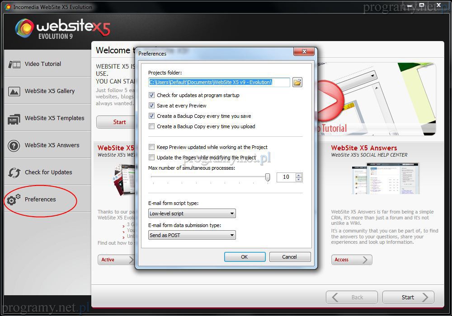Viewport: 452px width, 316px height.
Task: Browse for projects folder with folder icon
Action: (x=297, y=82)
